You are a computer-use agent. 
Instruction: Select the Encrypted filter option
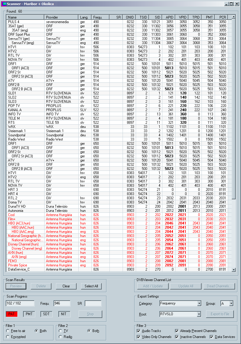pos(16,337)
